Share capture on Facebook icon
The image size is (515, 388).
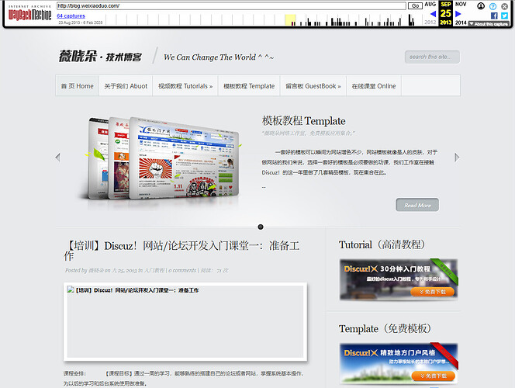tap(494, 16)
